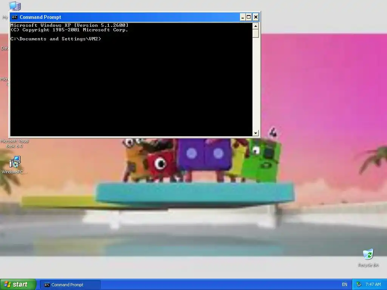387x290 pixels.
Task: Minimize the Command Prompt window
Action: pyautogui.click(x=242, y=17)
